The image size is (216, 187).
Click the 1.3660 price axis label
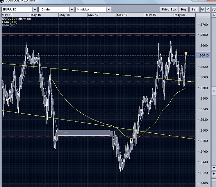[203, 45]
